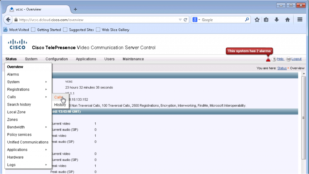Select Unified Communications menu entry
Screen dimensions: 309x174
[x=28, y=142]
